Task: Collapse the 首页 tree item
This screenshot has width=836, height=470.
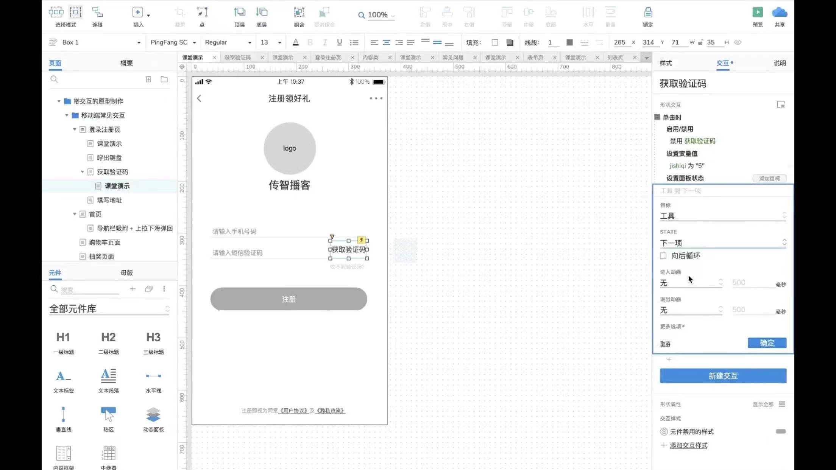Action: [75, 214]
